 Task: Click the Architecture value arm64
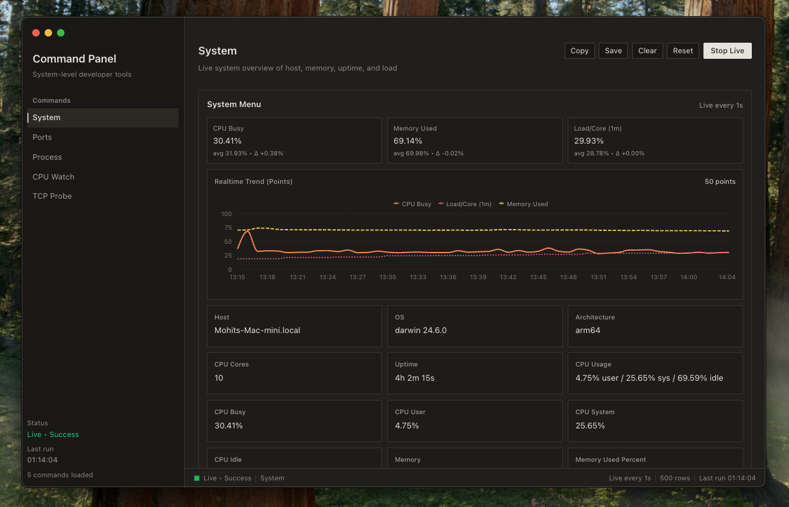(x=588, y=331)
